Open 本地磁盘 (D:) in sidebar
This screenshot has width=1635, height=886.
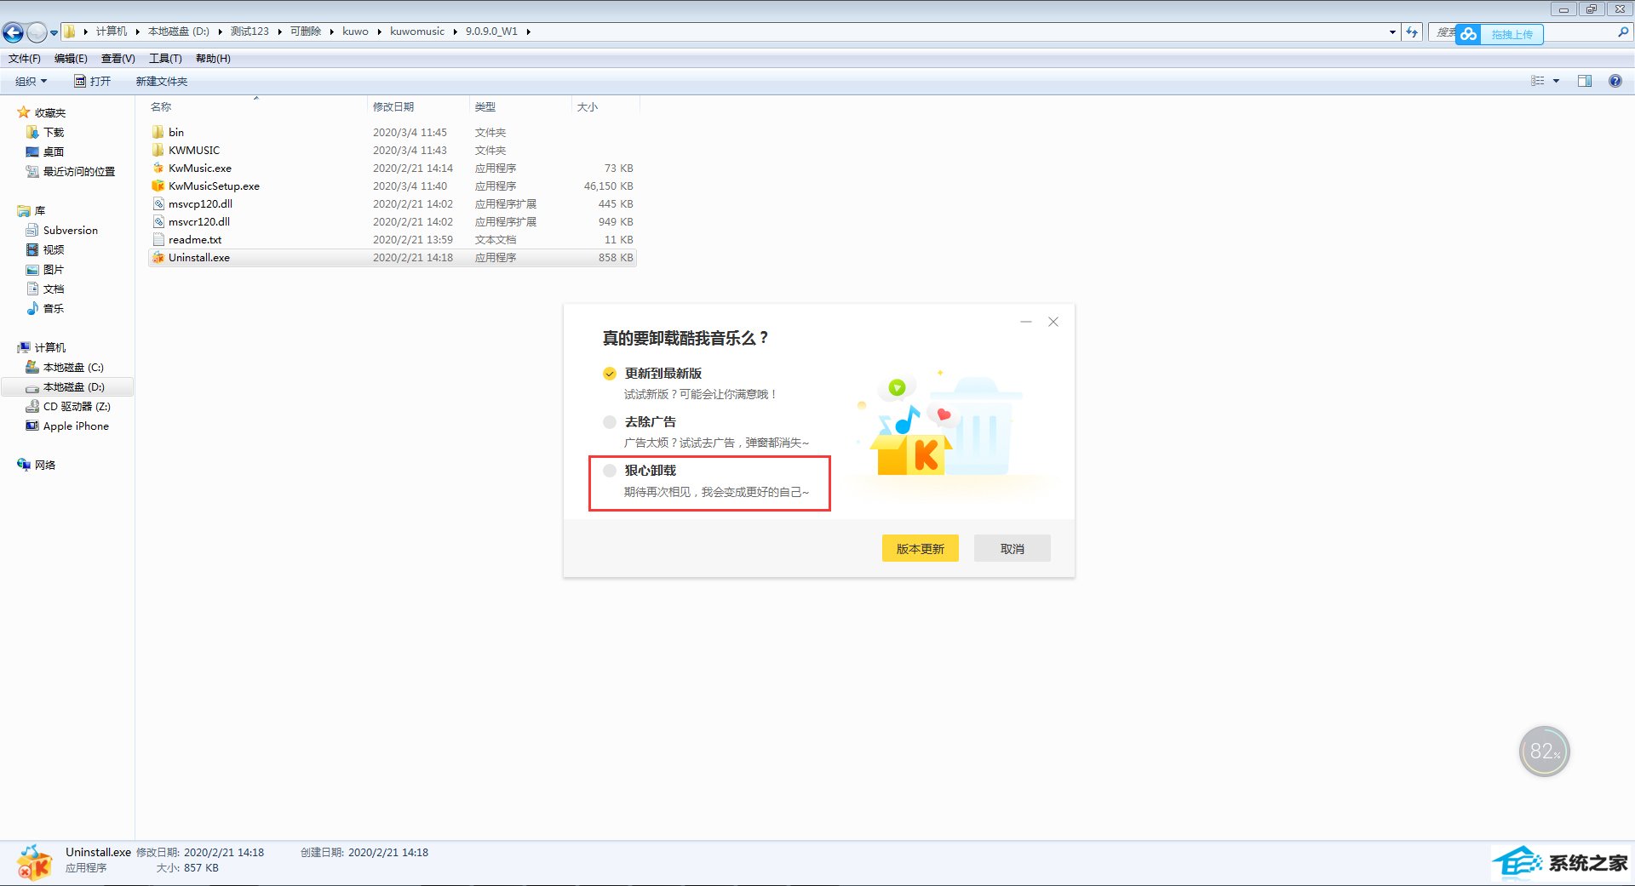73,386
